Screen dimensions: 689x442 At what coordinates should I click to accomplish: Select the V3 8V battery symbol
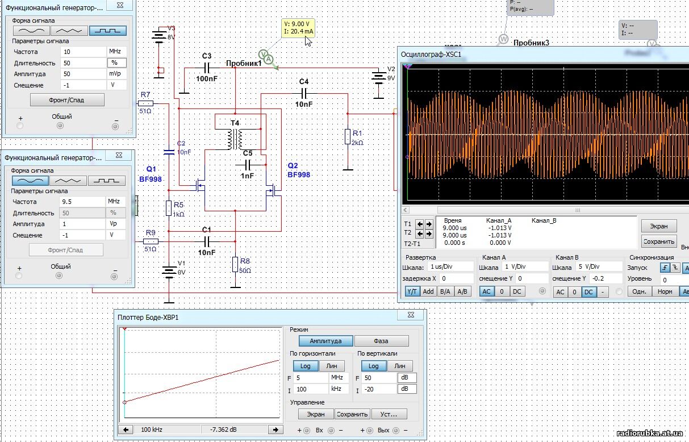tap(160, 37)
